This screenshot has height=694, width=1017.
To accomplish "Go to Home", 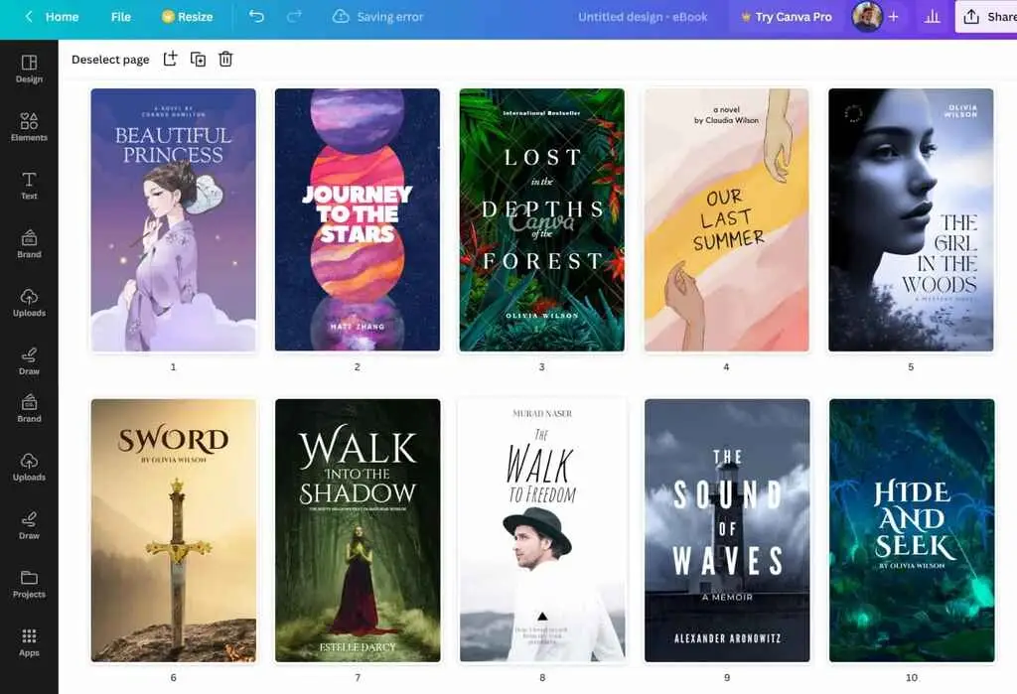I will [x=62, y=17].
